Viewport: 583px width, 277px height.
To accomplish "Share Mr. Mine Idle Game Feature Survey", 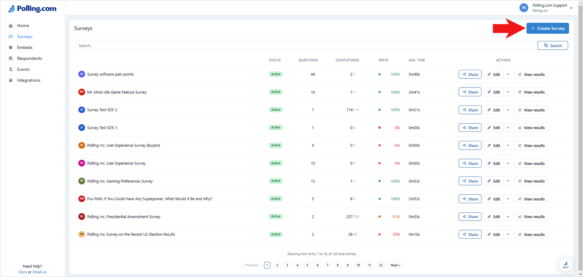I will coord(470,92).
